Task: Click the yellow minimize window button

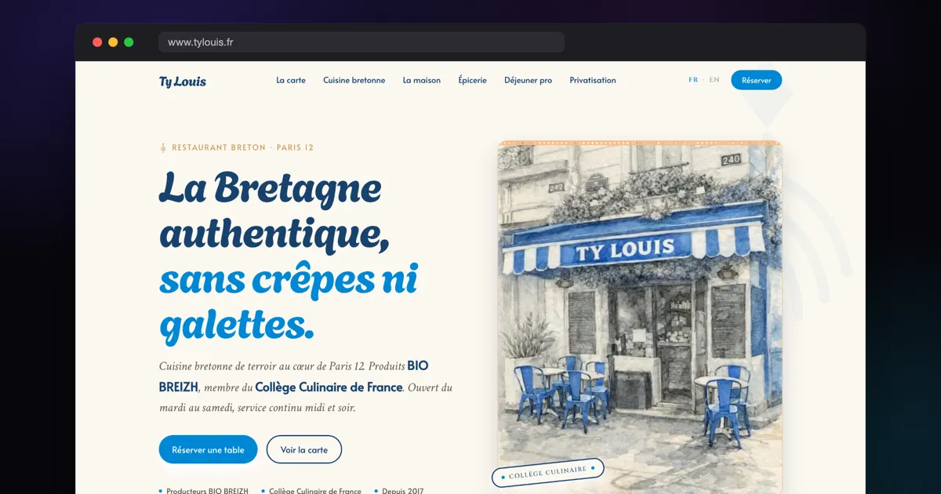Action: (113, 42)
